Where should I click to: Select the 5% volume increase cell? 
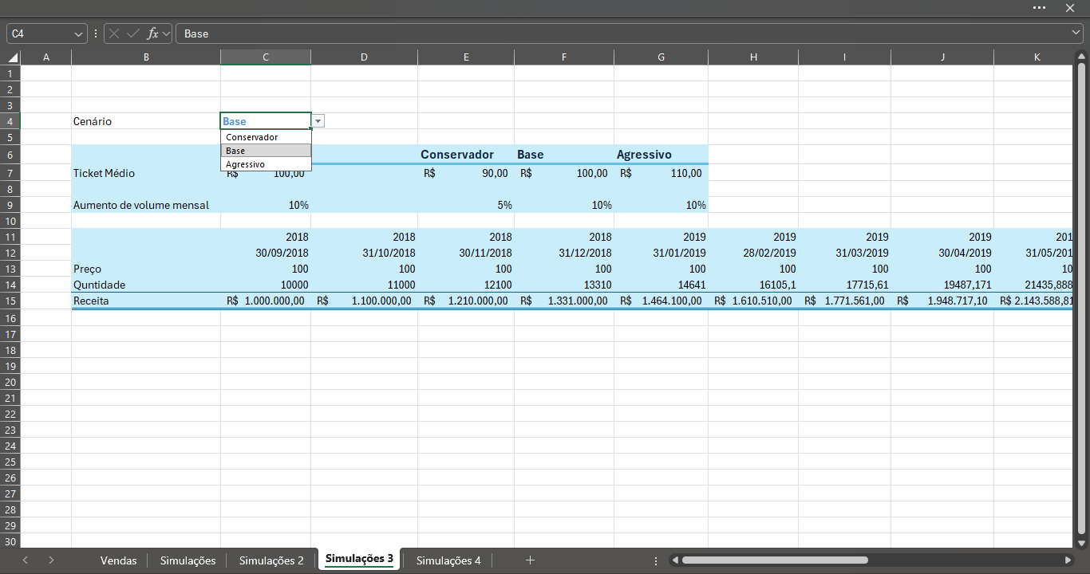(x=466, y=205)
